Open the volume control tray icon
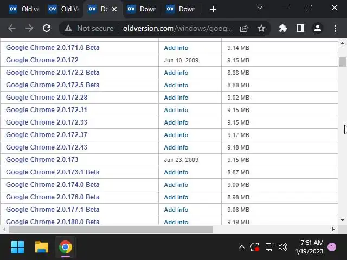 click(283, 247)
